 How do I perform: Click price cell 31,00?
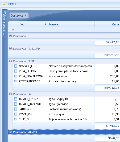(107, 66)
